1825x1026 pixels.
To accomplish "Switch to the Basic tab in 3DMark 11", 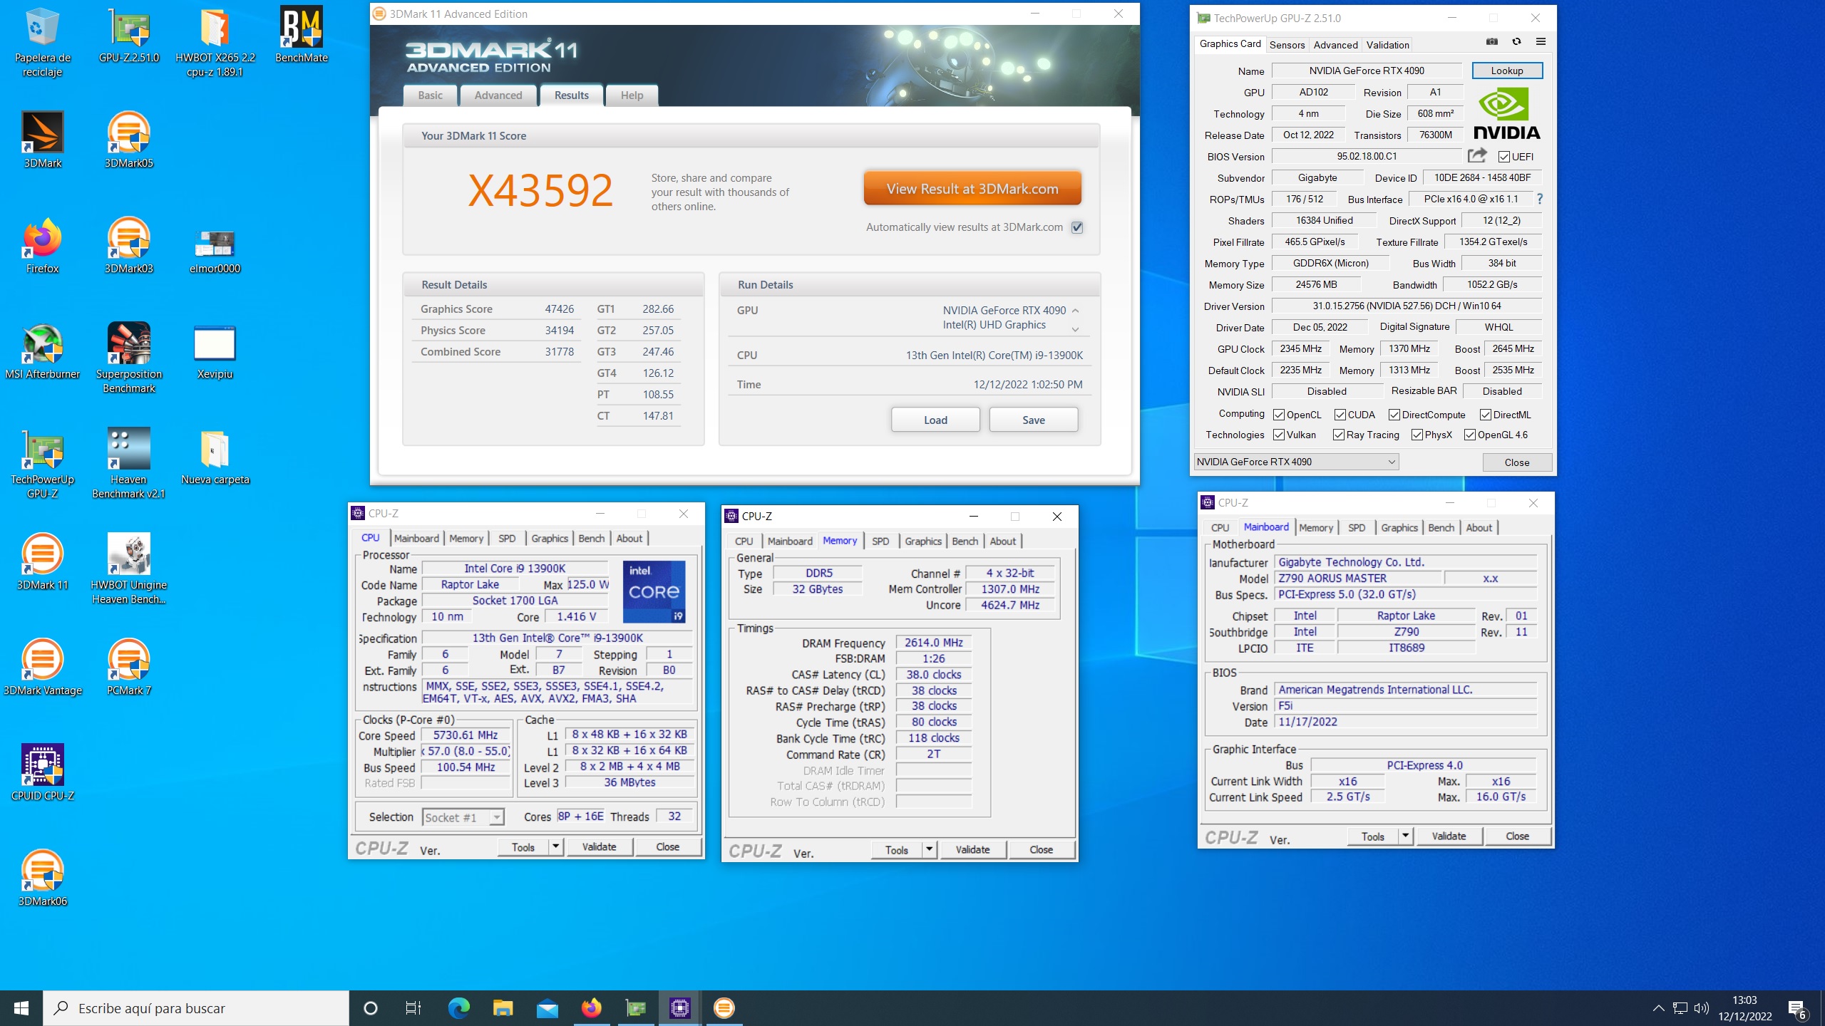I will (430, 95).
